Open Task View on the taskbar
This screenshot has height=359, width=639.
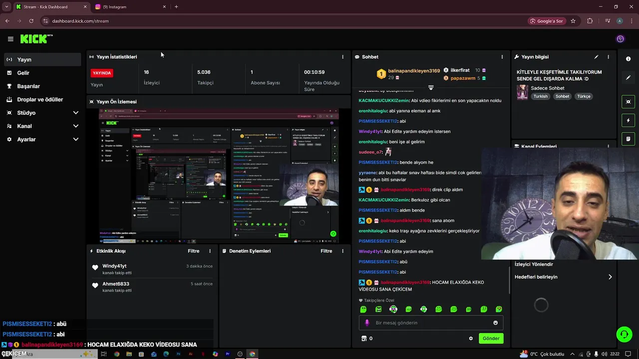click(104, 354)
